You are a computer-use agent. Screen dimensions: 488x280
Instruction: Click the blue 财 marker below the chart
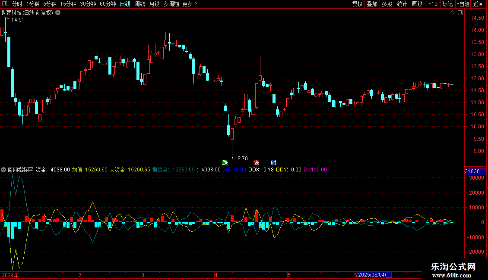273,163
